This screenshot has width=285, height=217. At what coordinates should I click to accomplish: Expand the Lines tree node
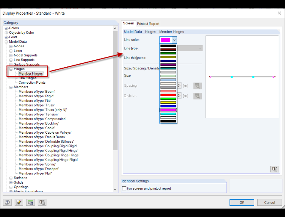(x=11, y=51)
